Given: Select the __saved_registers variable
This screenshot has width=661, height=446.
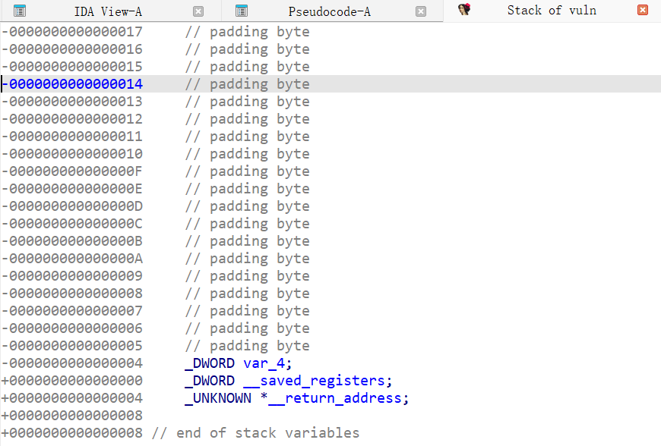Looking at the screenshot, I should (x=314, y=381).
